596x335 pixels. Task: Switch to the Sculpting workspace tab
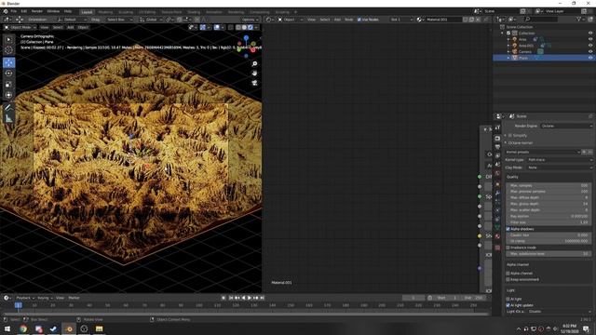pyautogui.click(x=126, y=12)
